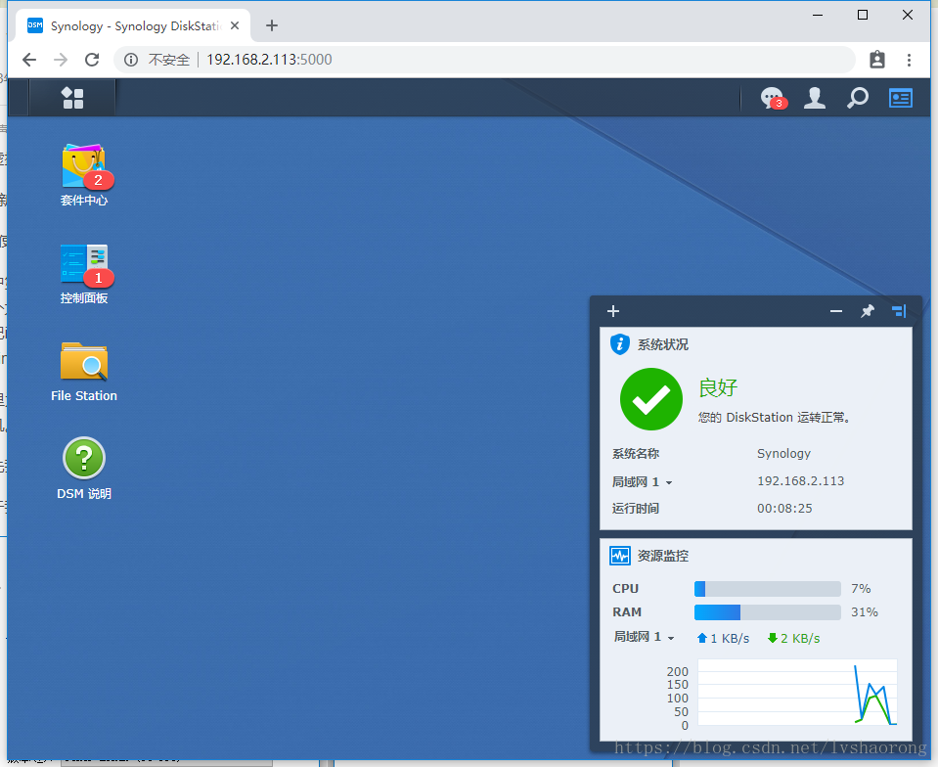Click the 系统状况 info shield icon
Viewport: 938px width, 767px height.
(x=620, y=344)
